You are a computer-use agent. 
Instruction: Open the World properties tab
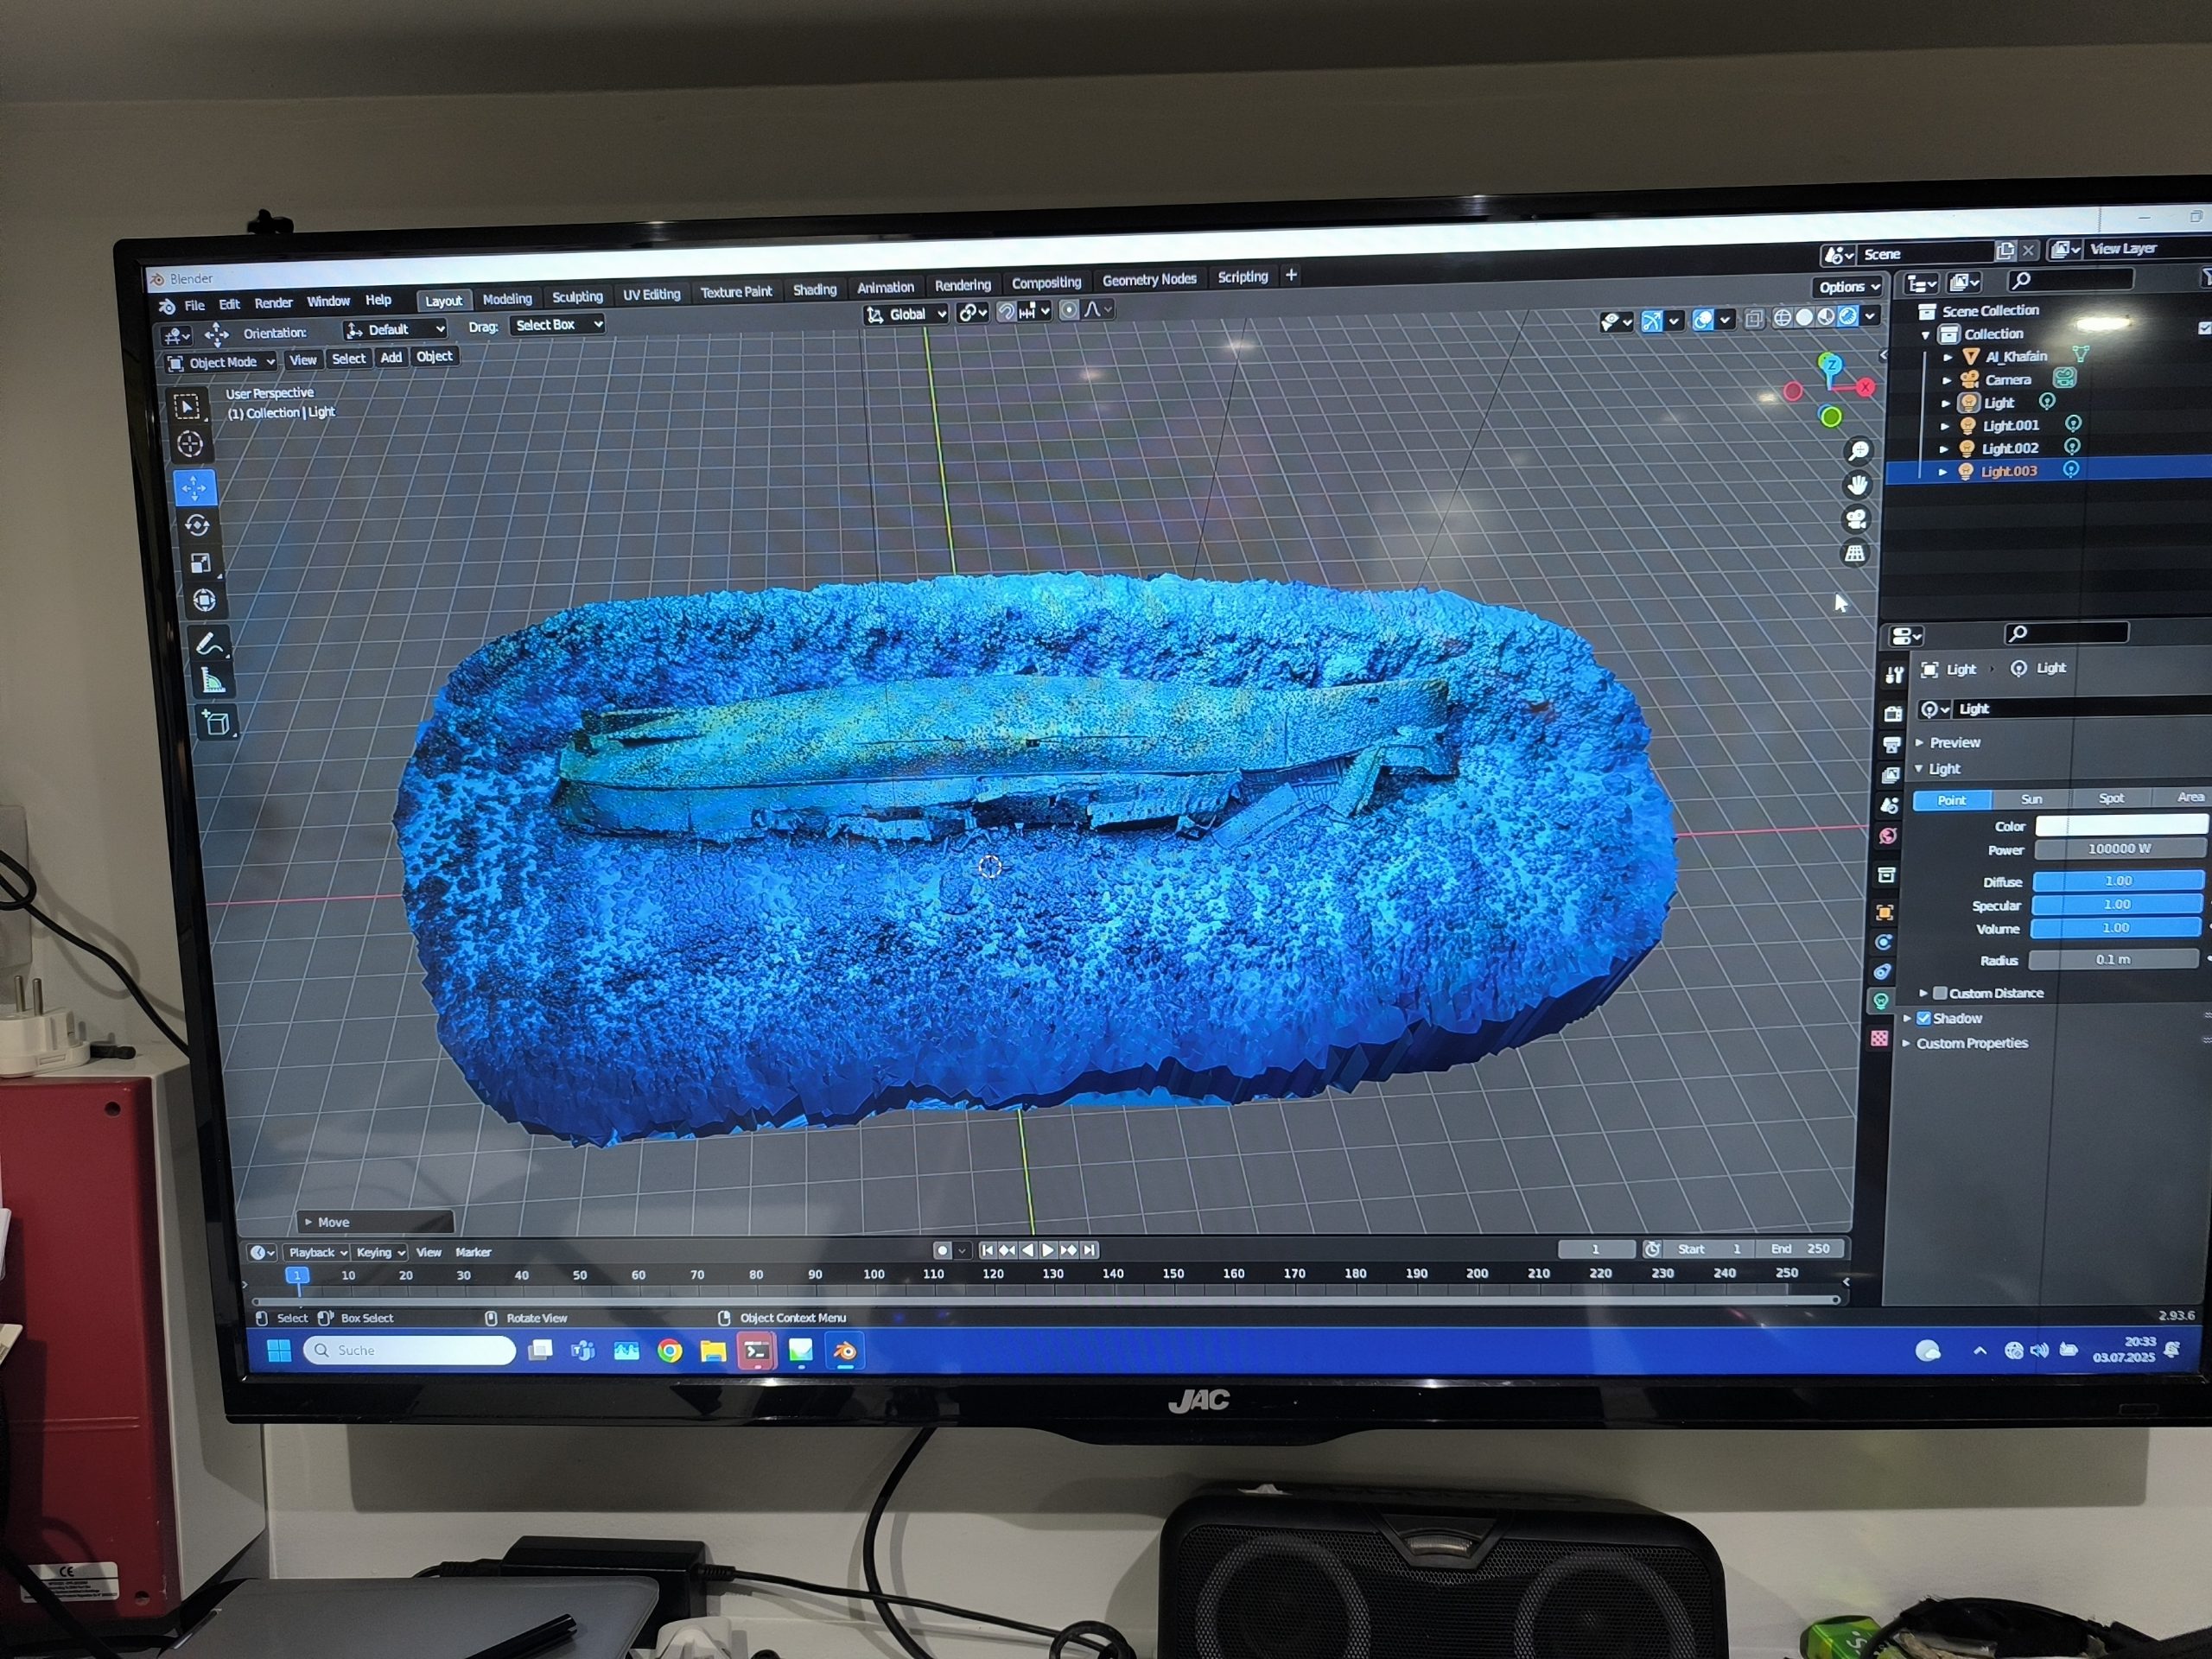(x=1889, y=836)
